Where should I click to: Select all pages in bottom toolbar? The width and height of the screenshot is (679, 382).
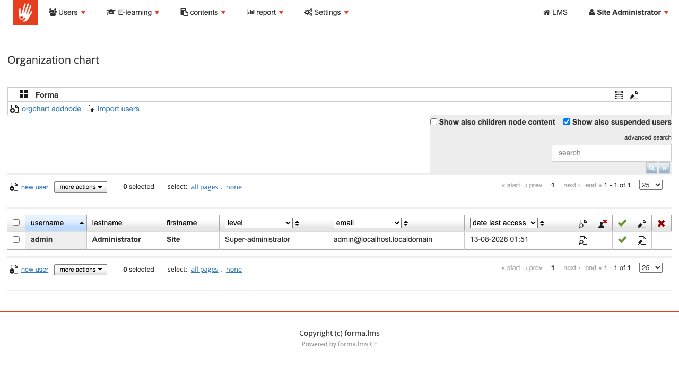point(205,270)
